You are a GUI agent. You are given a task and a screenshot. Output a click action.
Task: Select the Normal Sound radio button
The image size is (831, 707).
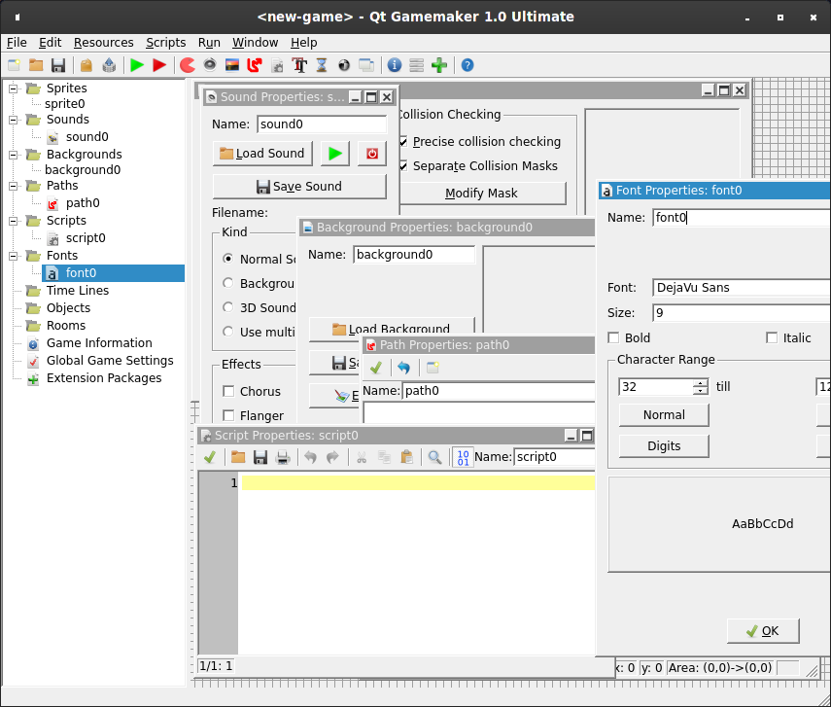(227, 259)
